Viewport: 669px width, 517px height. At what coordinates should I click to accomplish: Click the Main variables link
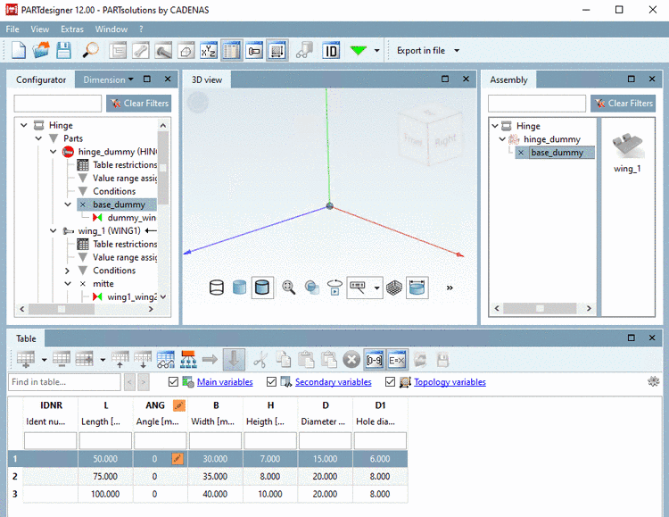click(225, 382)
